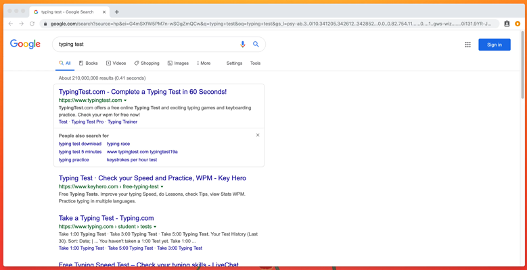
Task: Expand the typingtest.com URL dropdown arrow
Action: (125, 101)
